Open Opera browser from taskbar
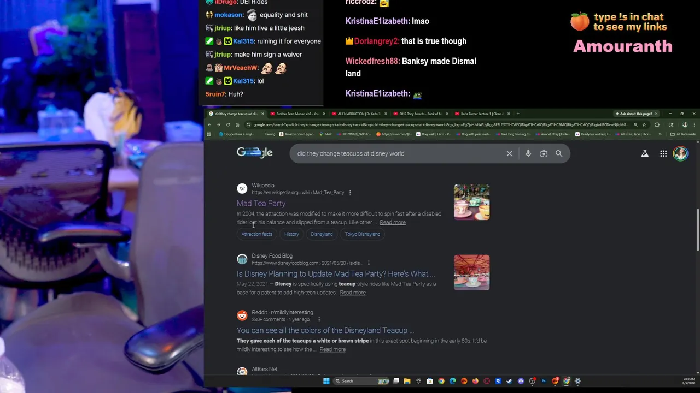Viewport: 700px width, 393px height. click(x=487, y=381)
